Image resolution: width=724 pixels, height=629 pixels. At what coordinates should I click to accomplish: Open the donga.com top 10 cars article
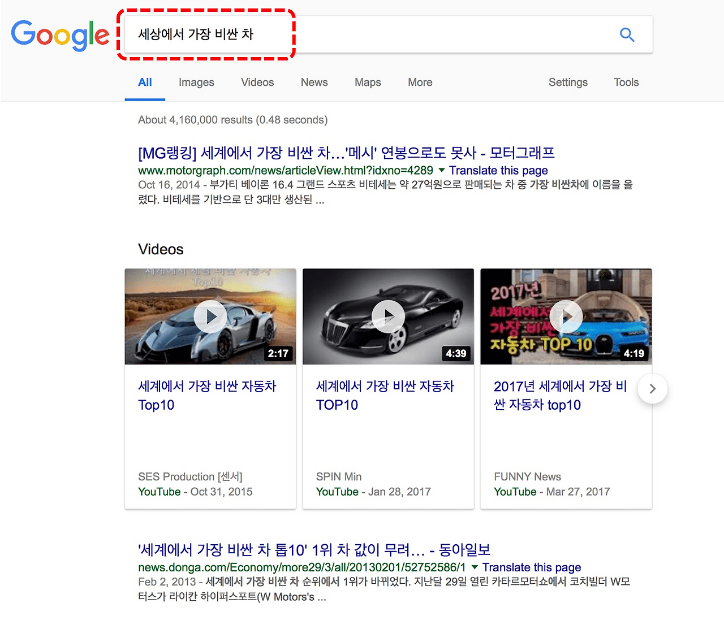(314, 549)
